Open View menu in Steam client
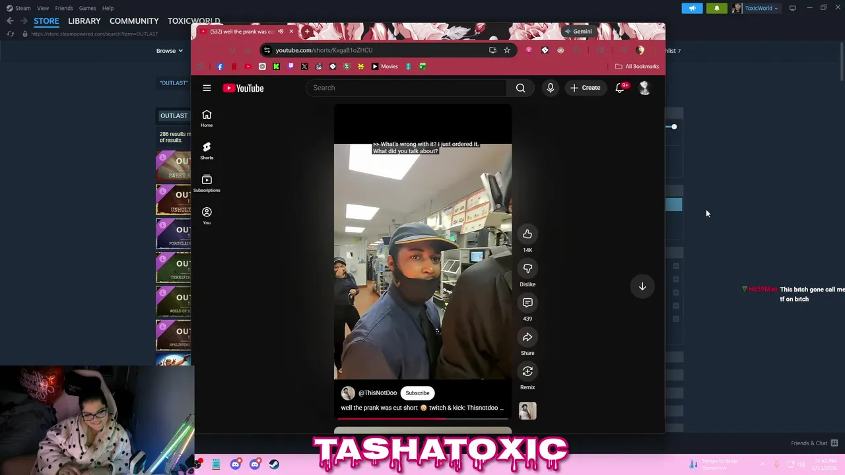The height and width of the screenshot is (475, 845). (x=43, y=8)
